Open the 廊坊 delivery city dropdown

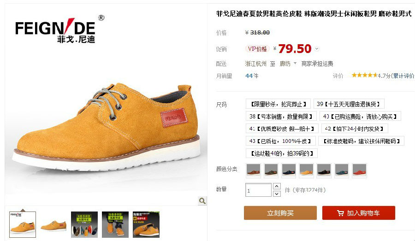coord(288,64)
